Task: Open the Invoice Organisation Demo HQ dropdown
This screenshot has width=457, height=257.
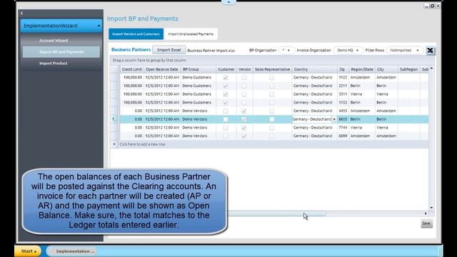Action: [x=348, y=50]
